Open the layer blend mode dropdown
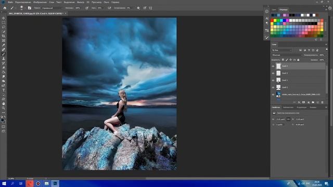Viewport: 333px width, 187px height. pos(287,55)
